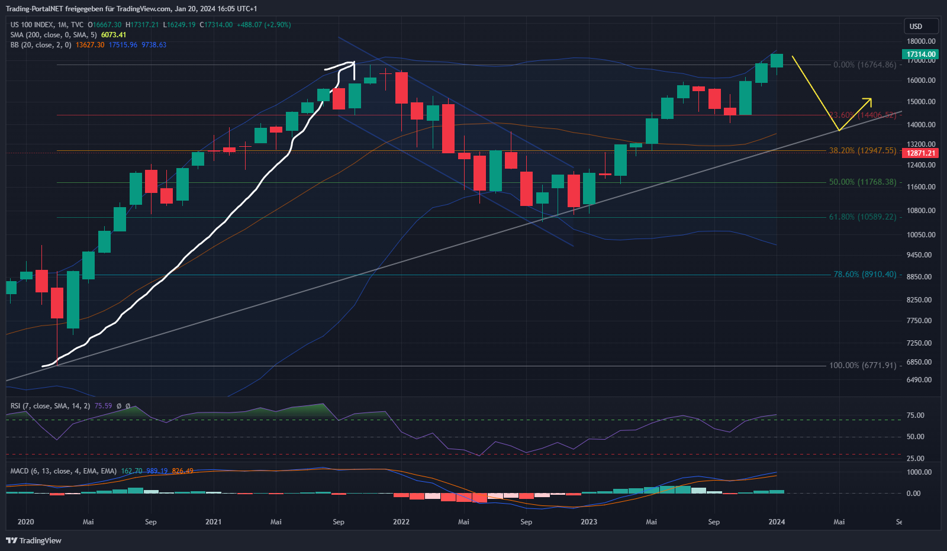The height and width of the screenshot is (551, 947).
Task: Select the BB Bollinger Bands indicator legend
Action: point(41,45)
